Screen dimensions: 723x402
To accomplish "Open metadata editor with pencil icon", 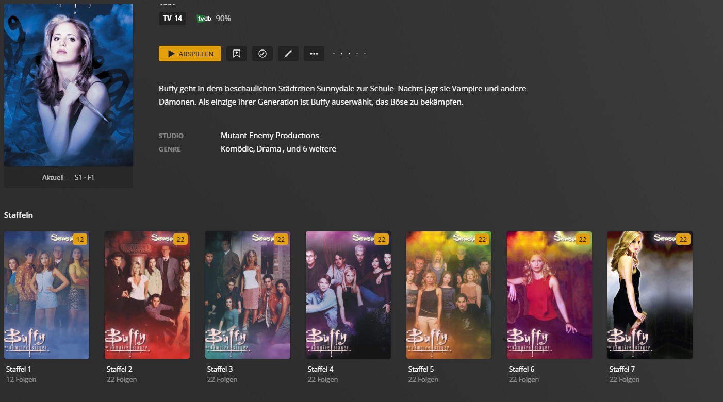I will point(288,54).
